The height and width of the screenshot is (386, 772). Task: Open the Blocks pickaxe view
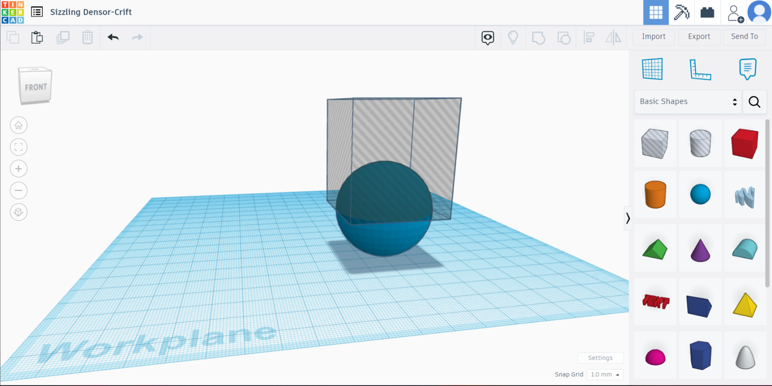pyautogui.click(x=681, y=12)
